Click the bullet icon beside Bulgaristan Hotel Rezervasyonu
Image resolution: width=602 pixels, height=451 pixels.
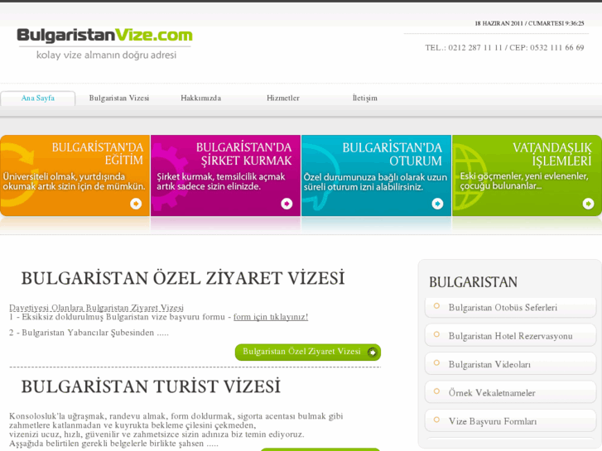(x=436, y=334)
